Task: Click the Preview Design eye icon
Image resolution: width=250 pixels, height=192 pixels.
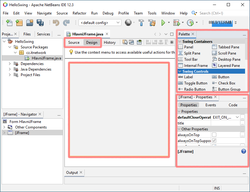Action: click(139, 42)
